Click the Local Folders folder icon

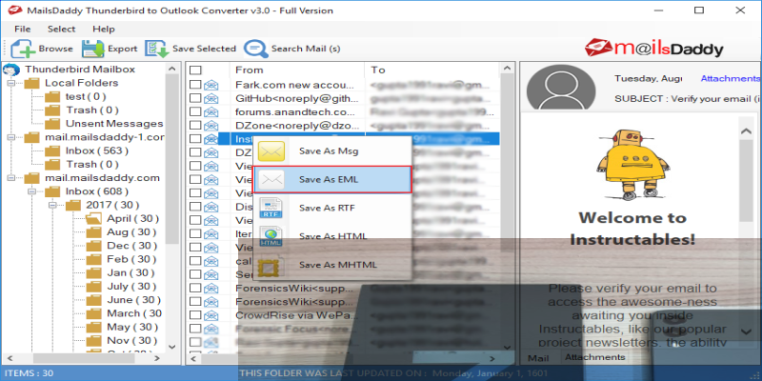32,83
